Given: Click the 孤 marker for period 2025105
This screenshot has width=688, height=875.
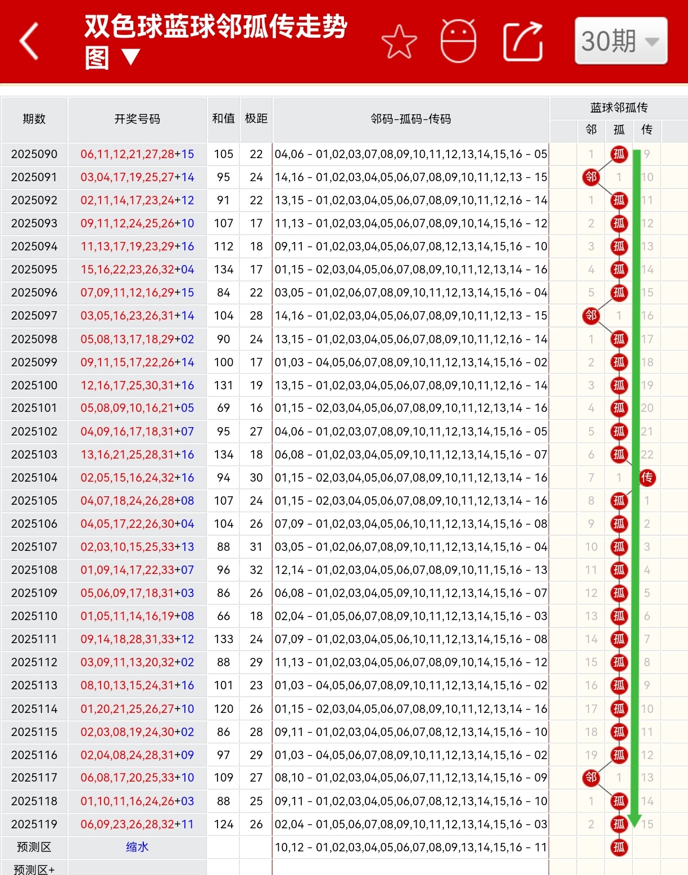Looking at the screenshot, I should [618, 500].
